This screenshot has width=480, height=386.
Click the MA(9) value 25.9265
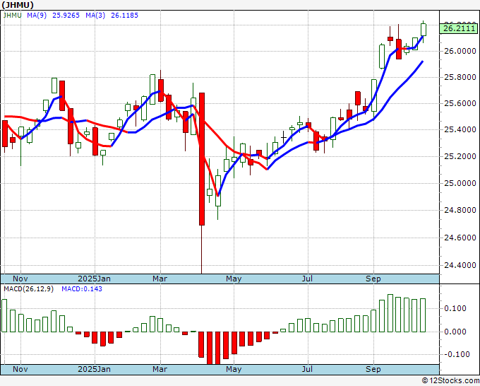pos(66,16)
